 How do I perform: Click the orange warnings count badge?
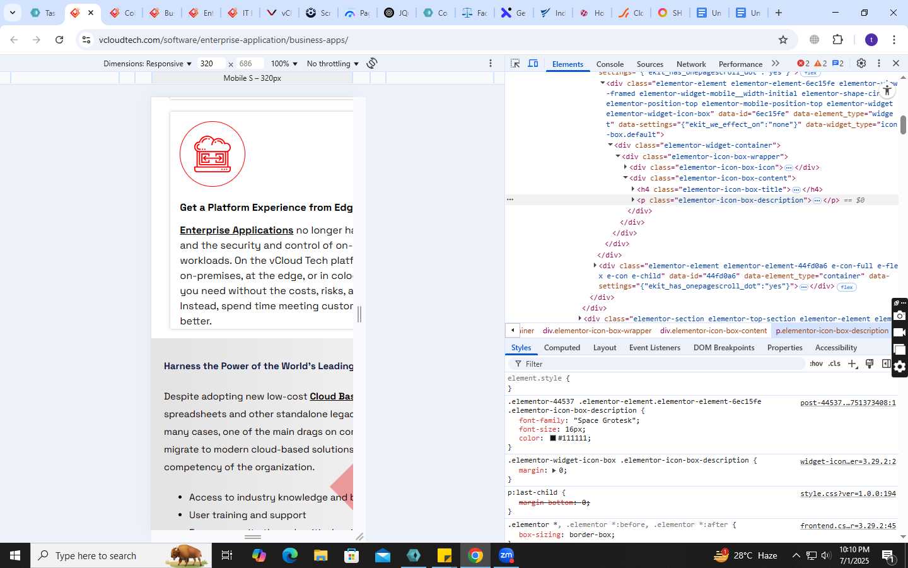click(820, 63)
